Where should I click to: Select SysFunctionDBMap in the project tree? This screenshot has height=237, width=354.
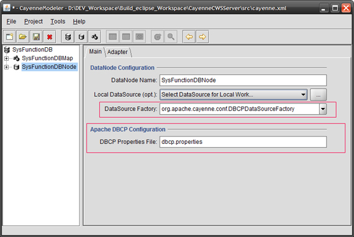coord(47,58)
